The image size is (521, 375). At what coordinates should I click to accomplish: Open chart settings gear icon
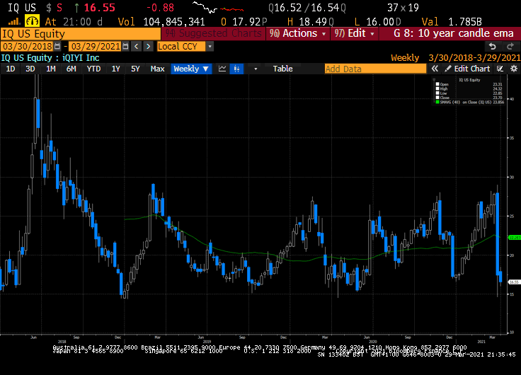(514, 69)
